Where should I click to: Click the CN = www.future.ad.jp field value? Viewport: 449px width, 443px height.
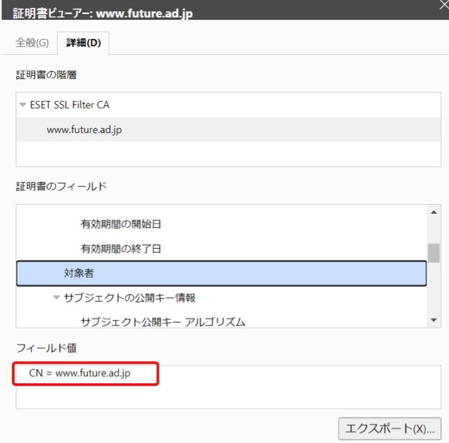click(79, 373)
